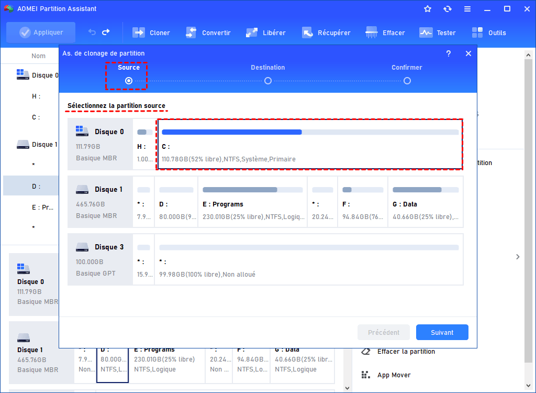Redo the operation arrow
Screen dimensions: 536x393
tap(106, 32)
